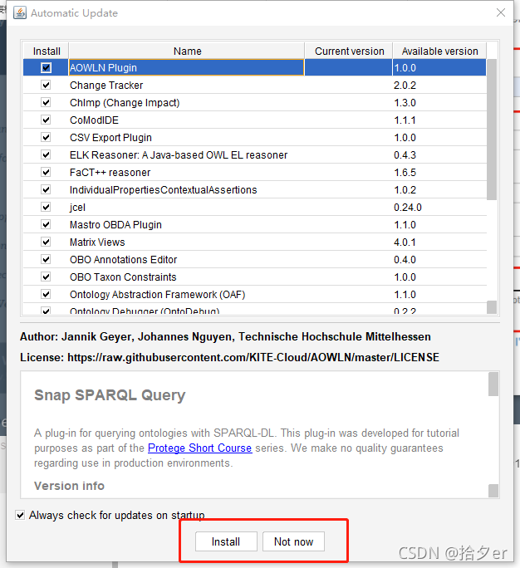Click the plugin list scrollbar thumb
Image resolution: width=520 pixels, height=568 pixels.
(492, 130)
